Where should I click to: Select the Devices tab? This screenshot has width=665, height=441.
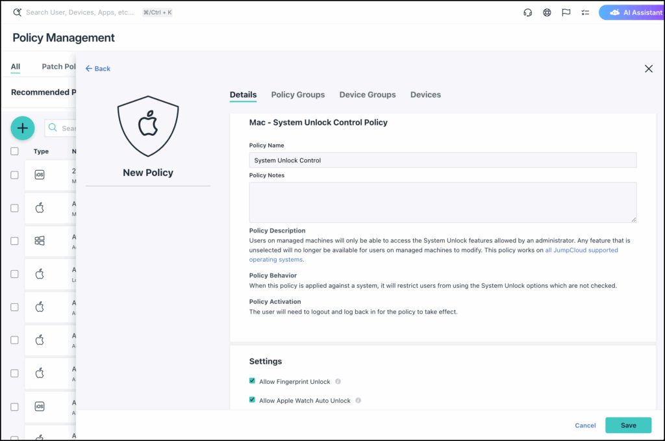(x=425, y=95)
